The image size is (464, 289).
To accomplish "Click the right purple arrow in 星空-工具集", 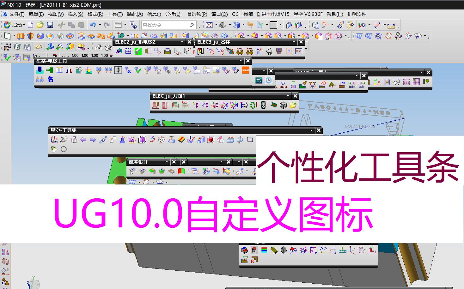I will point(93,140).
